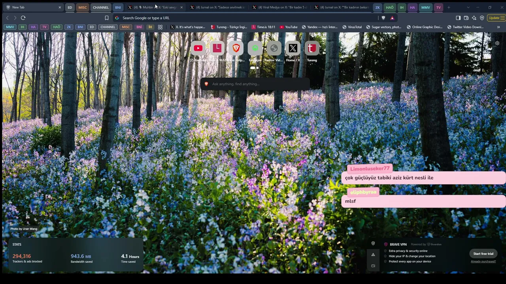
Task: Open the YouTube bookmark in bookmarks bar
Action: point(289,27)
